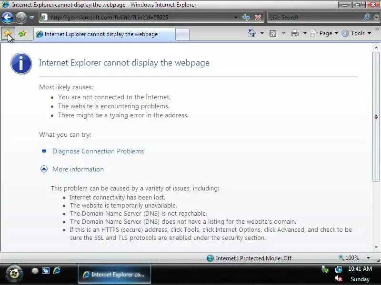Click the Diagnose Connection Problems link
The image size is (381, 285).
point(98,151)
